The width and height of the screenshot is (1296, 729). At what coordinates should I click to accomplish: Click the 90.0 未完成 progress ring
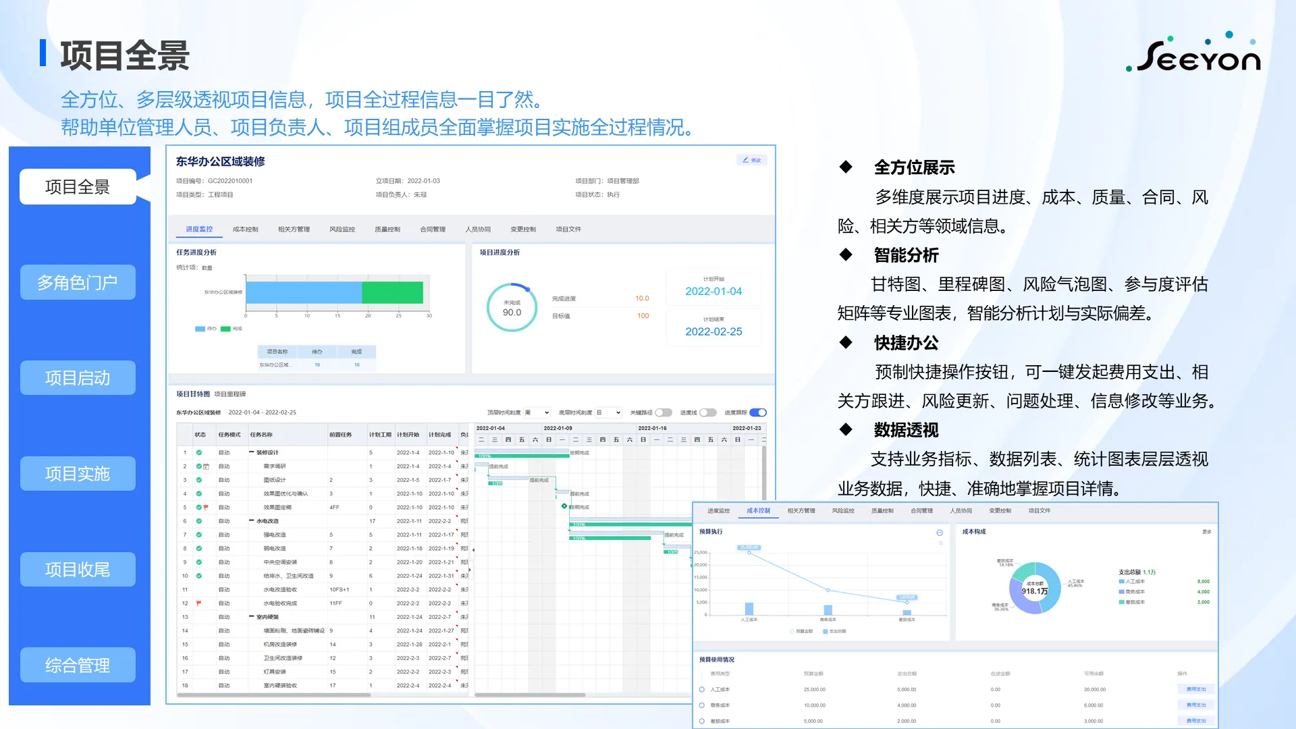[512, 308]
